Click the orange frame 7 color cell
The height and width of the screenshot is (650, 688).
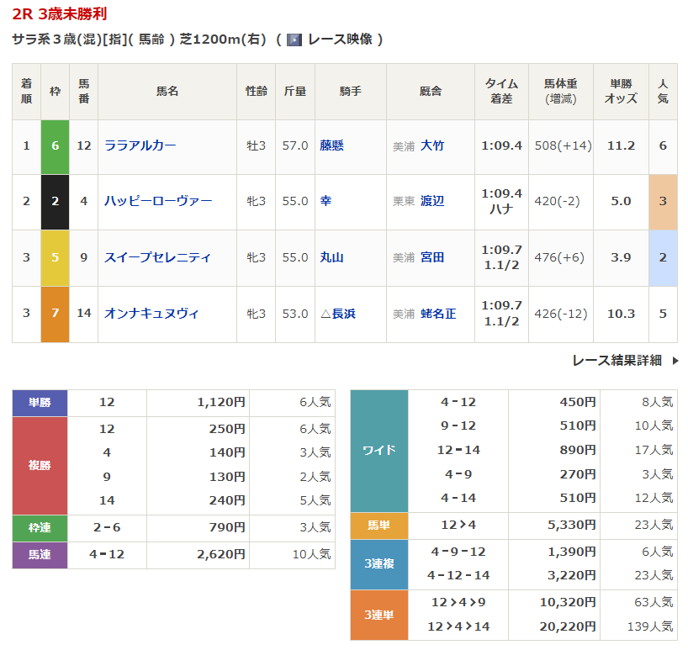click(55, 314)
